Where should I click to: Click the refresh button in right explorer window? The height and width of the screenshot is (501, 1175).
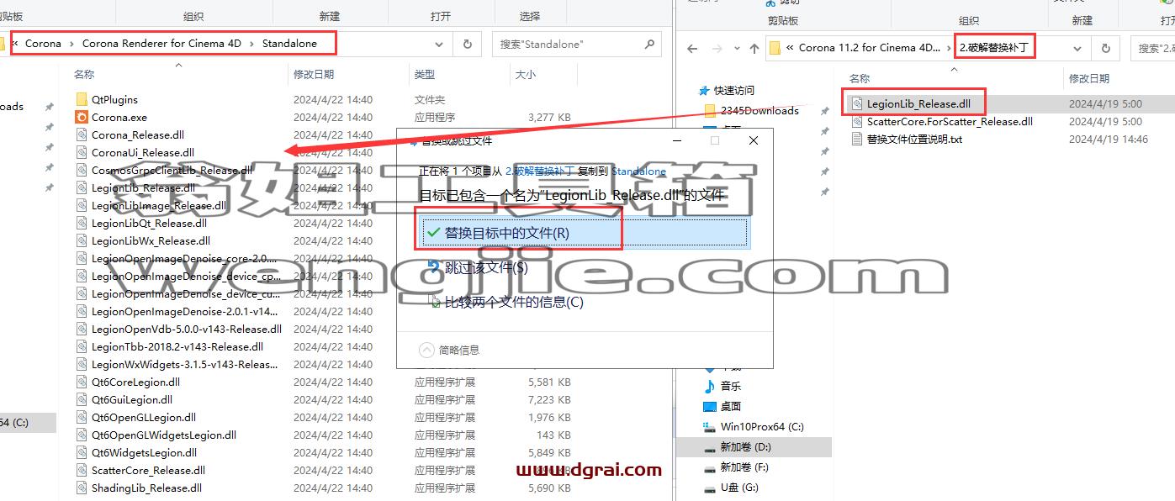(x=1106, y=48)
